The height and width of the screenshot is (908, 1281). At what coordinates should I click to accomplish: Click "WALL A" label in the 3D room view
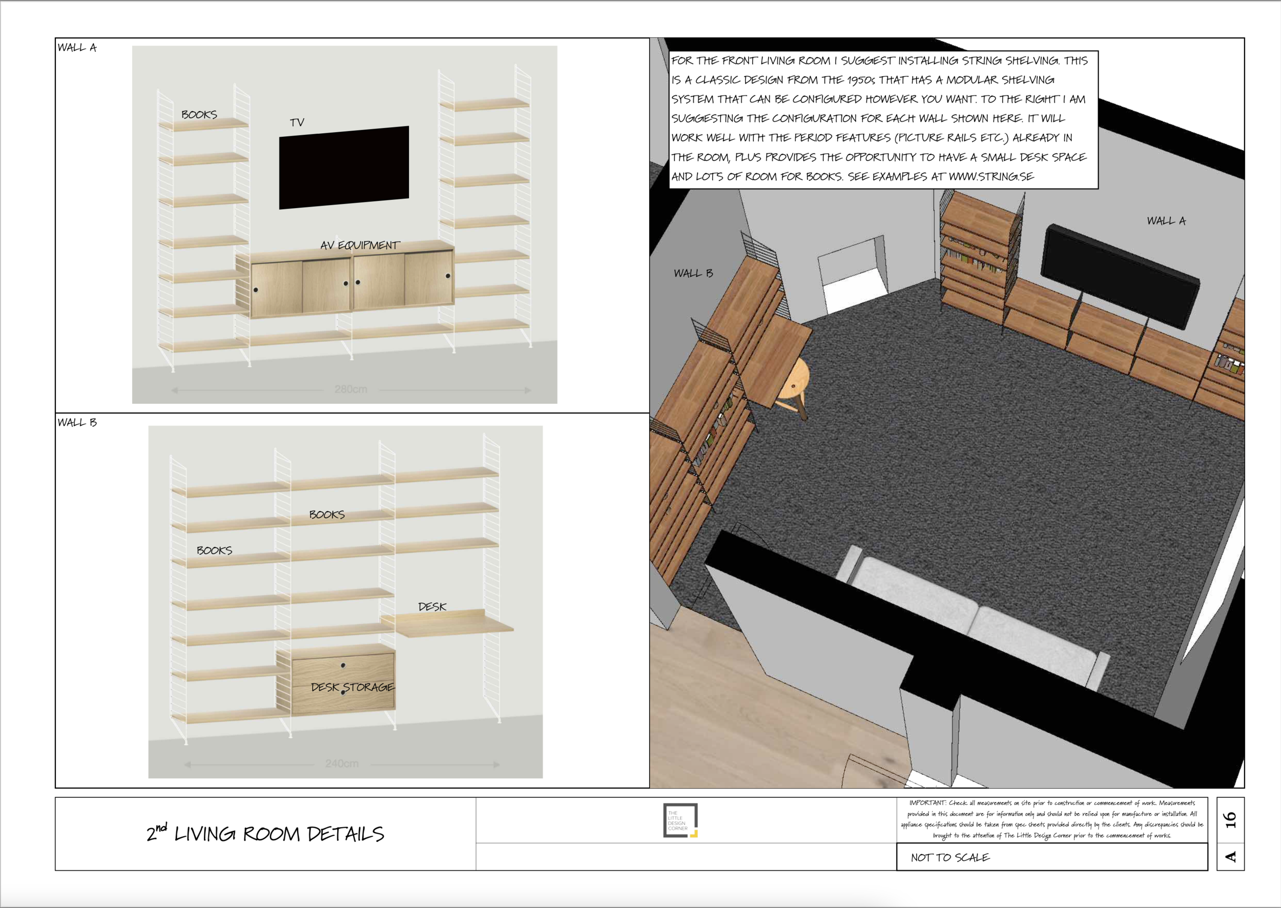(1166, 221)
